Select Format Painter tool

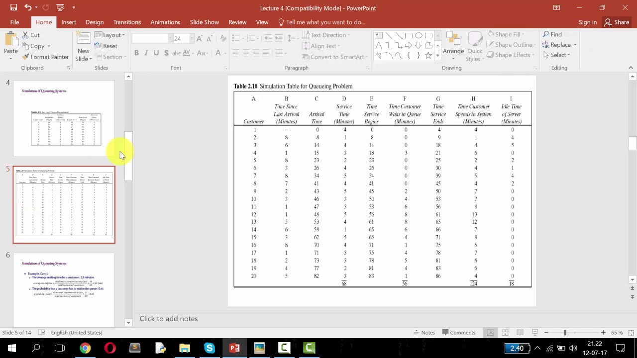(x=45, y=57)
